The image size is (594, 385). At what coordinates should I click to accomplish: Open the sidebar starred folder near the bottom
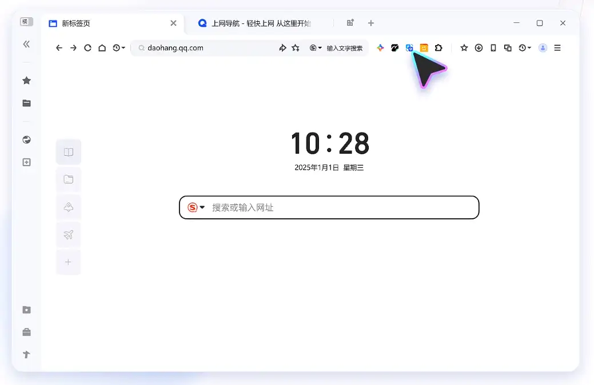26,310
